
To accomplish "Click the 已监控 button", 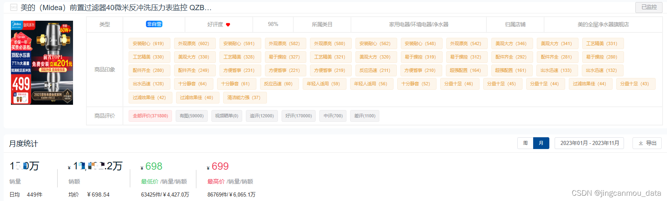I will (649, 7).
